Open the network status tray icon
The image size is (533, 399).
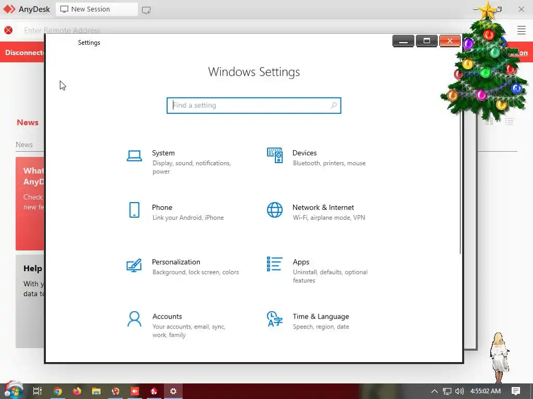click(447, 391)
